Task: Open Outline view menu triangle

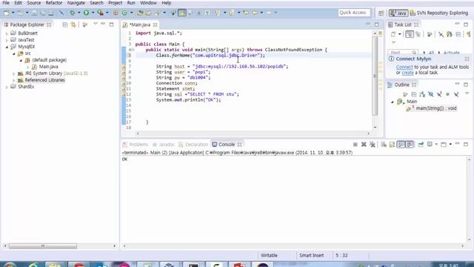Action: pyautogui.click(x=467, y=94)
